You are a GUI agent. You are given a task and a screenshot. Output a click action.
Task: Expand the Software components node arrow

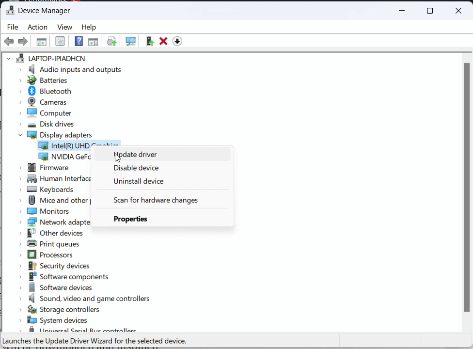coord(20,277)
